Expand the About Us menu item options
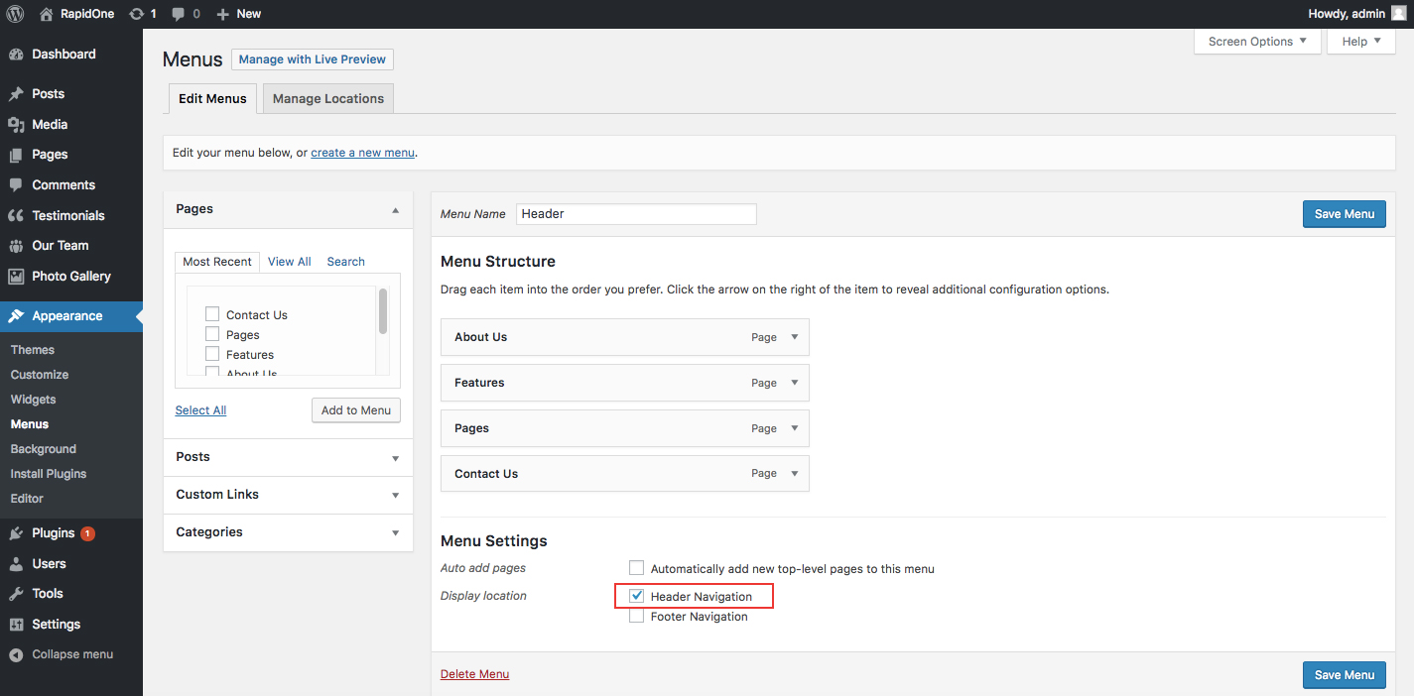 pos(794,337)
